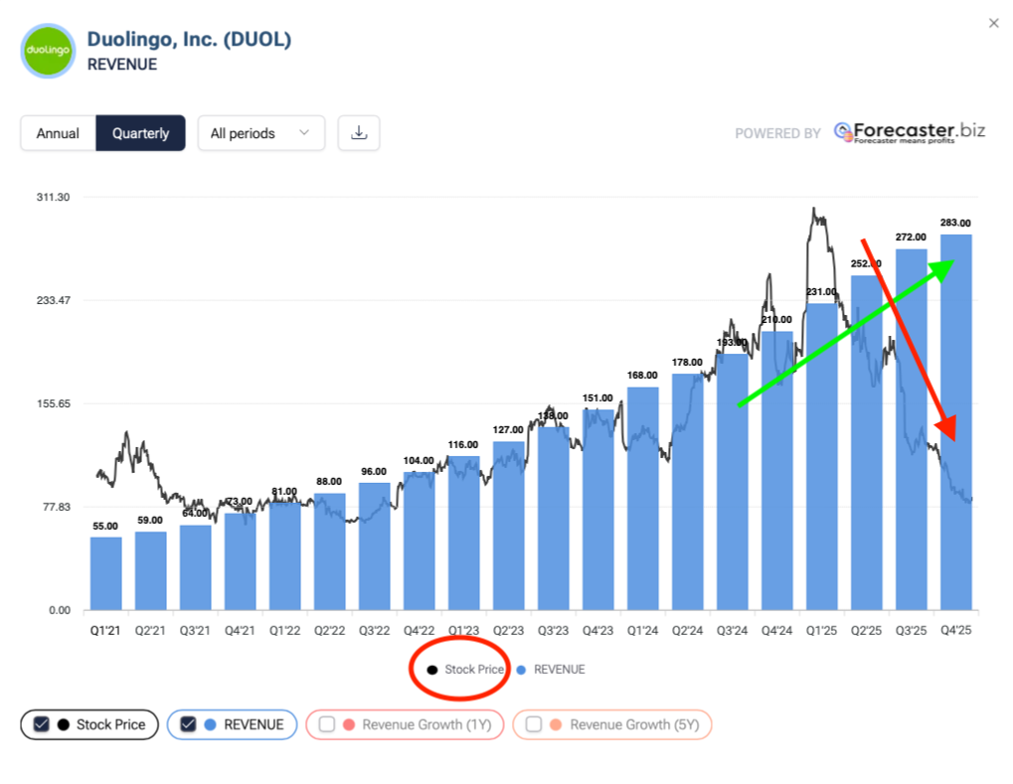Image resolution: width=1013 pixels, height=784 pixels.
Task: Switch to the Annual tab
Action: pyautogui.click(x=58, y=133)
